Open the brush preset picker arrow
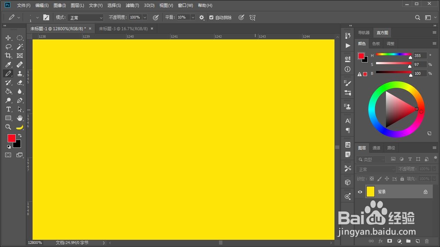This screenshot has width=440, height=247. point(37,17)
